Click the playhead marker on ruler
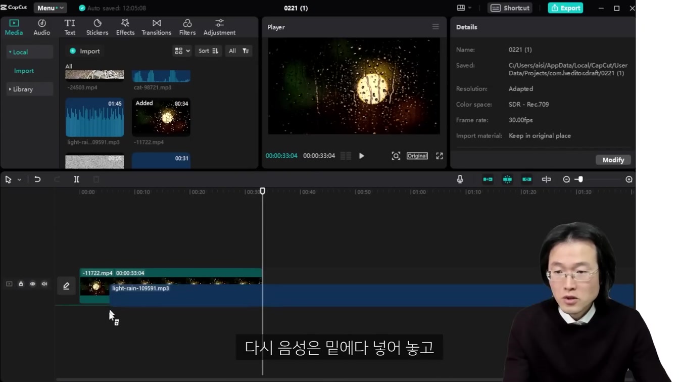Viewport: 679px width, 382px height. click(263, 191)
